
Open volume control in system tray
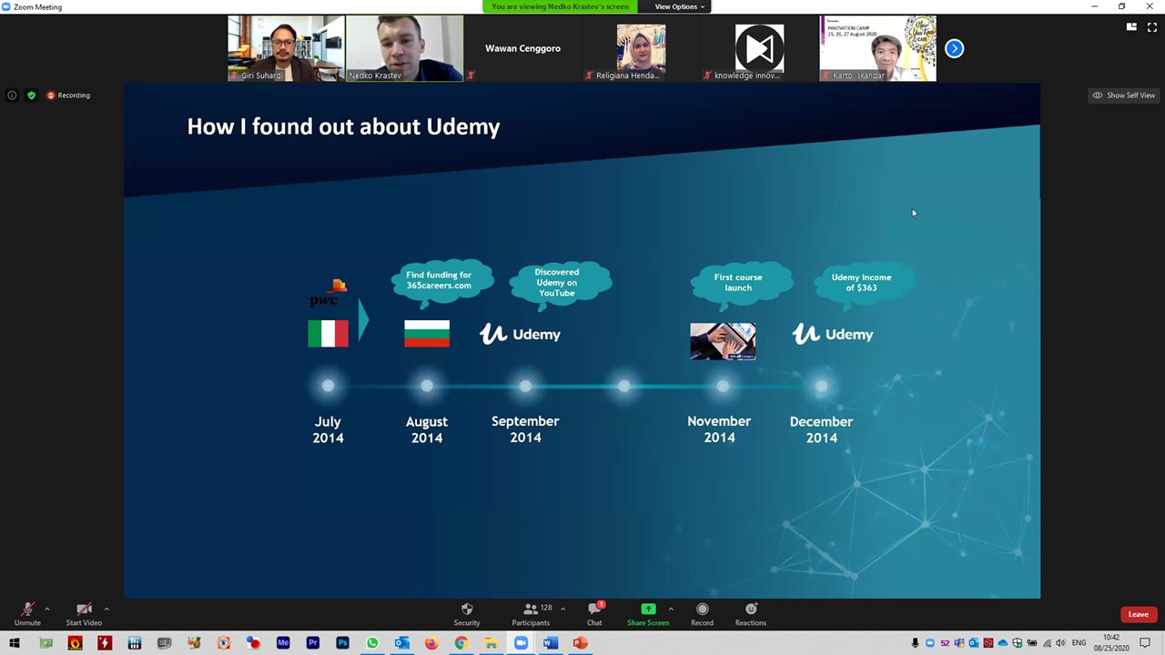1060,643
